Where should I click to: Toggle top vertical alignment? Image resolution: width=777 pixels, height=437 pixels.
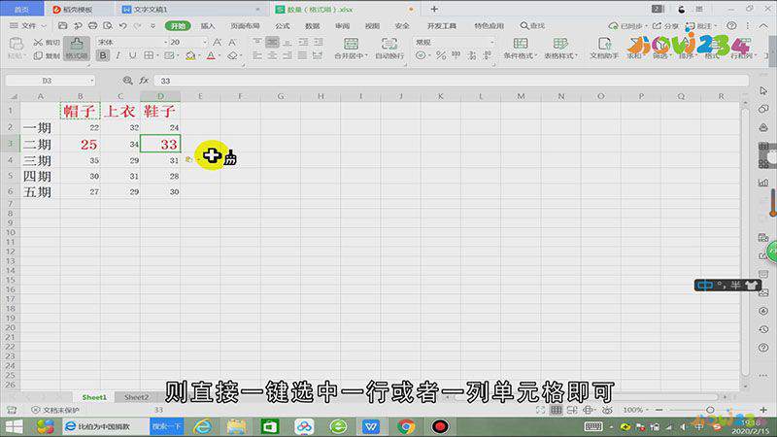coord(257,42)
